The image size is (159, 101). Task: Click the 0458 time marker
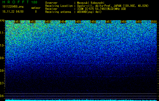pos(123,22)
